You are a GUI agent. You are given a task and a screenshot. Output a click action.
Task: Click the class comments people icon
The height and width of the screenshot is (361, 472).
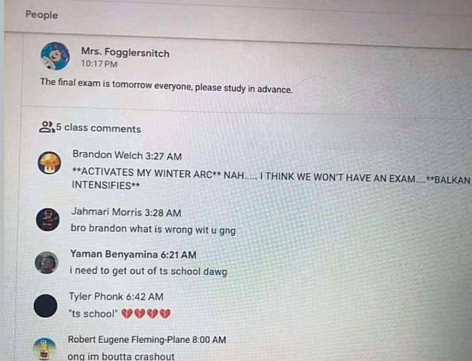coord(47,127)
